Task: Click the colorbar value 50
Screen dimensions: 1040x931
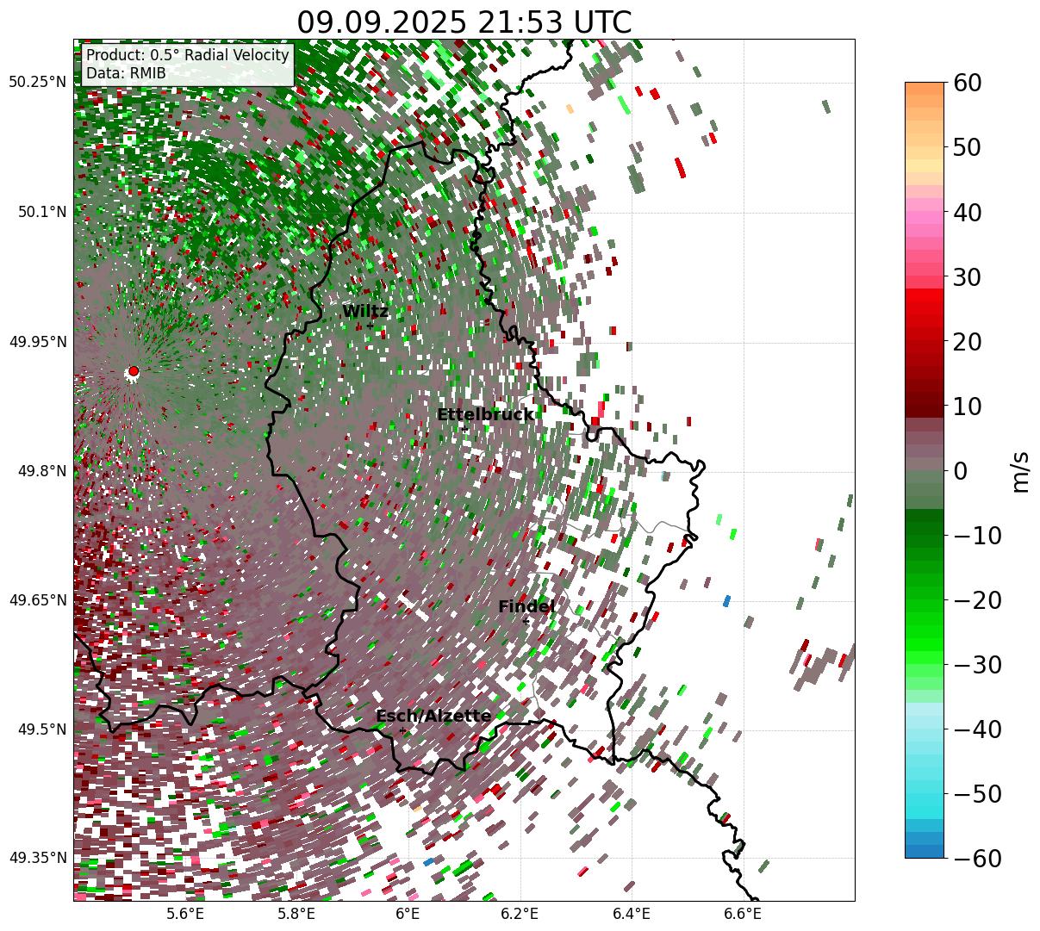Action: point(967,147)
